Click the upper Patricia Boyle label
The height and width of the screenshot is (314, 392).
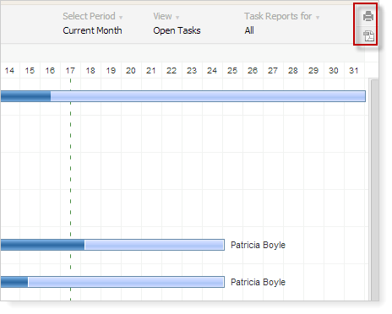[x=258, y=245]
